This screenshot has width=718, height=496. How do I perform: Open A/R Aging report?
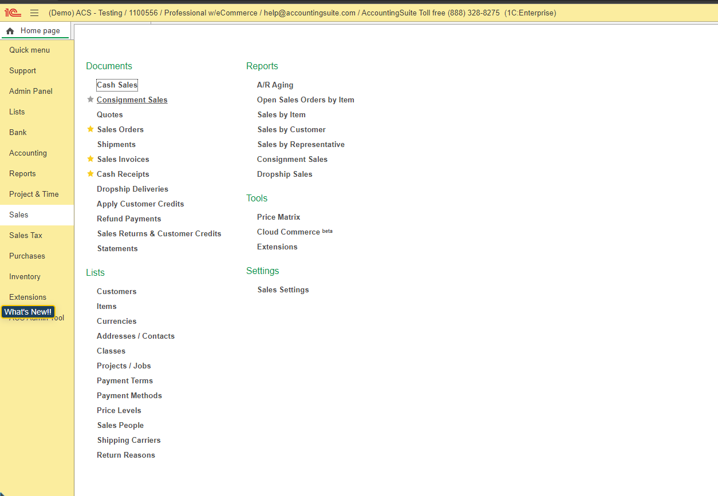(x=275, y=85)
